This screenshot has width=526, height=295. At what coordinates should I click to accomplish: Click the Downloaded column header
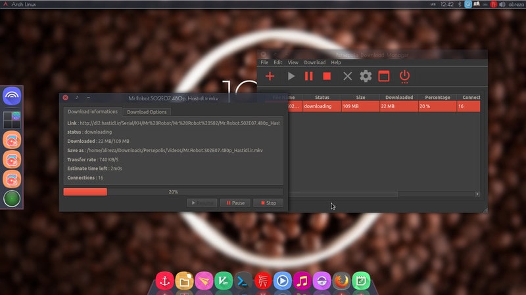point(399,97)
